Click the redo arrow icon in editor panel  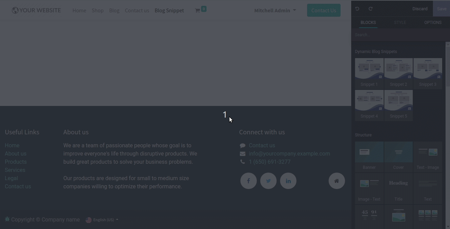point(370,9)
